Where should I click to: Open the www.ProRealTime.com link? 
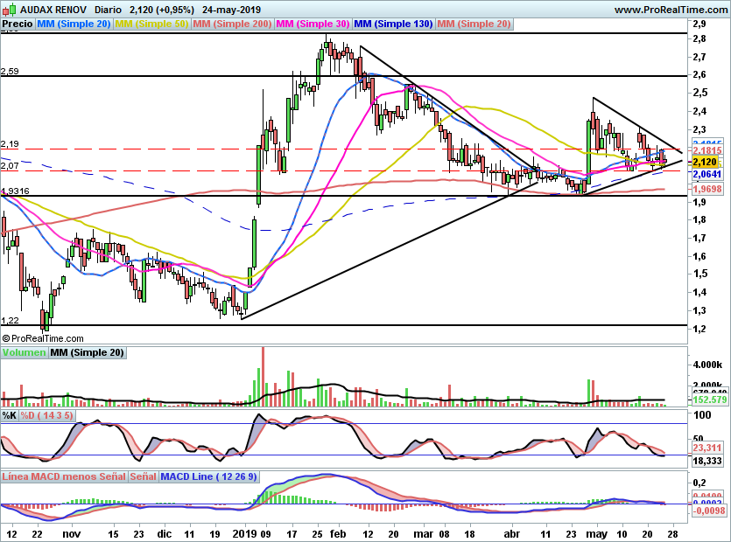(671, 10)
